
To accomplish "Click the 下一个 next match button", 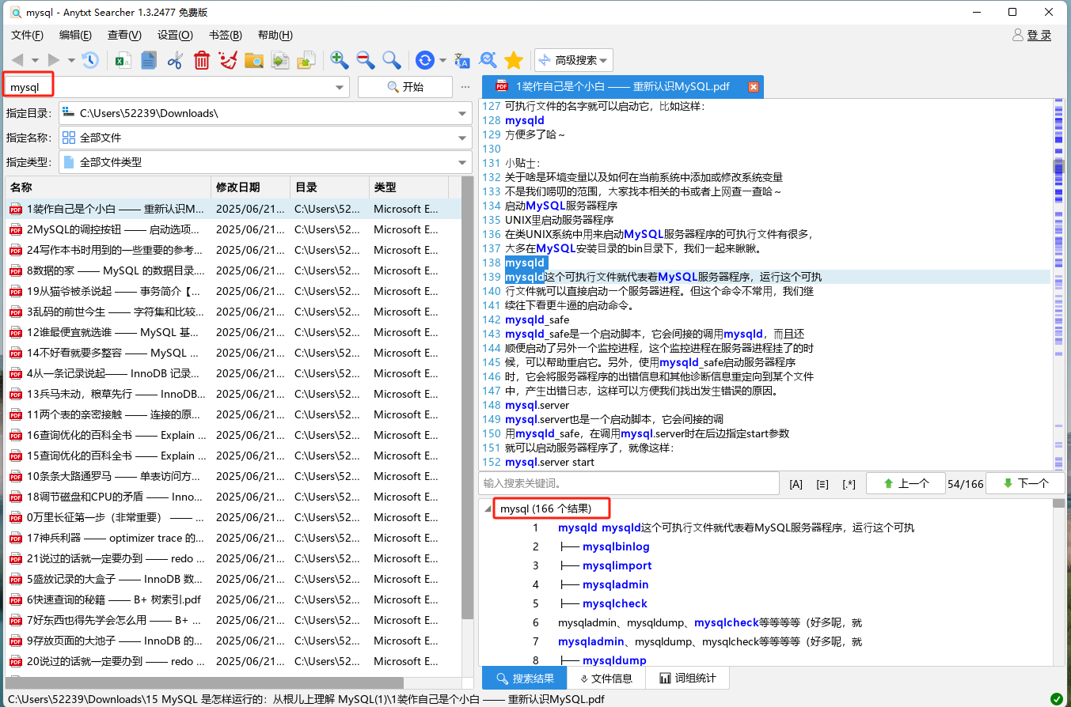I will coord(1024,483).
